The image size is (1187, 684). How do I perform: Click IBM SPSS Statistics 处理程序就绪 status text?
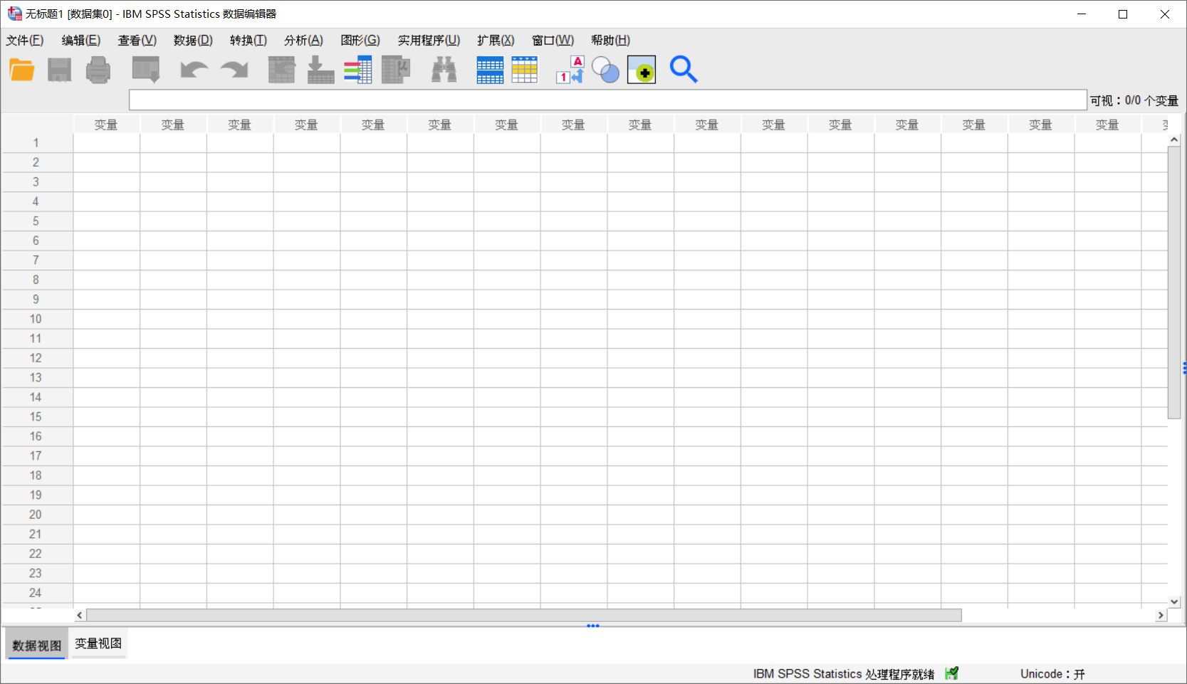point(844,673)
